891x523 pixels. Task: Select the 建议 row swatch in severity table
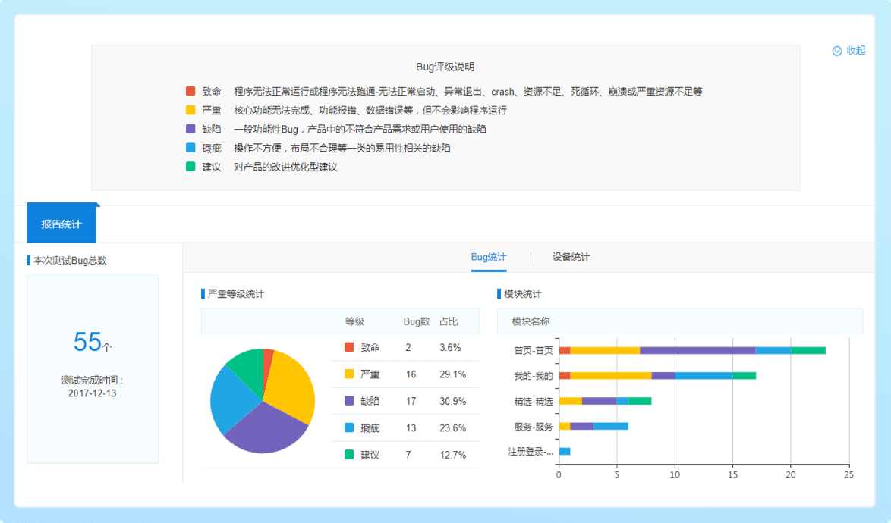click(x=349, y=454)
